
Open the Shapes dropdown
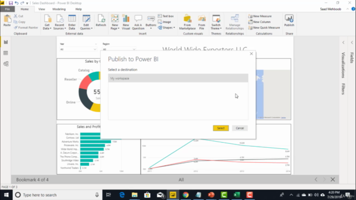coord(166,27)
